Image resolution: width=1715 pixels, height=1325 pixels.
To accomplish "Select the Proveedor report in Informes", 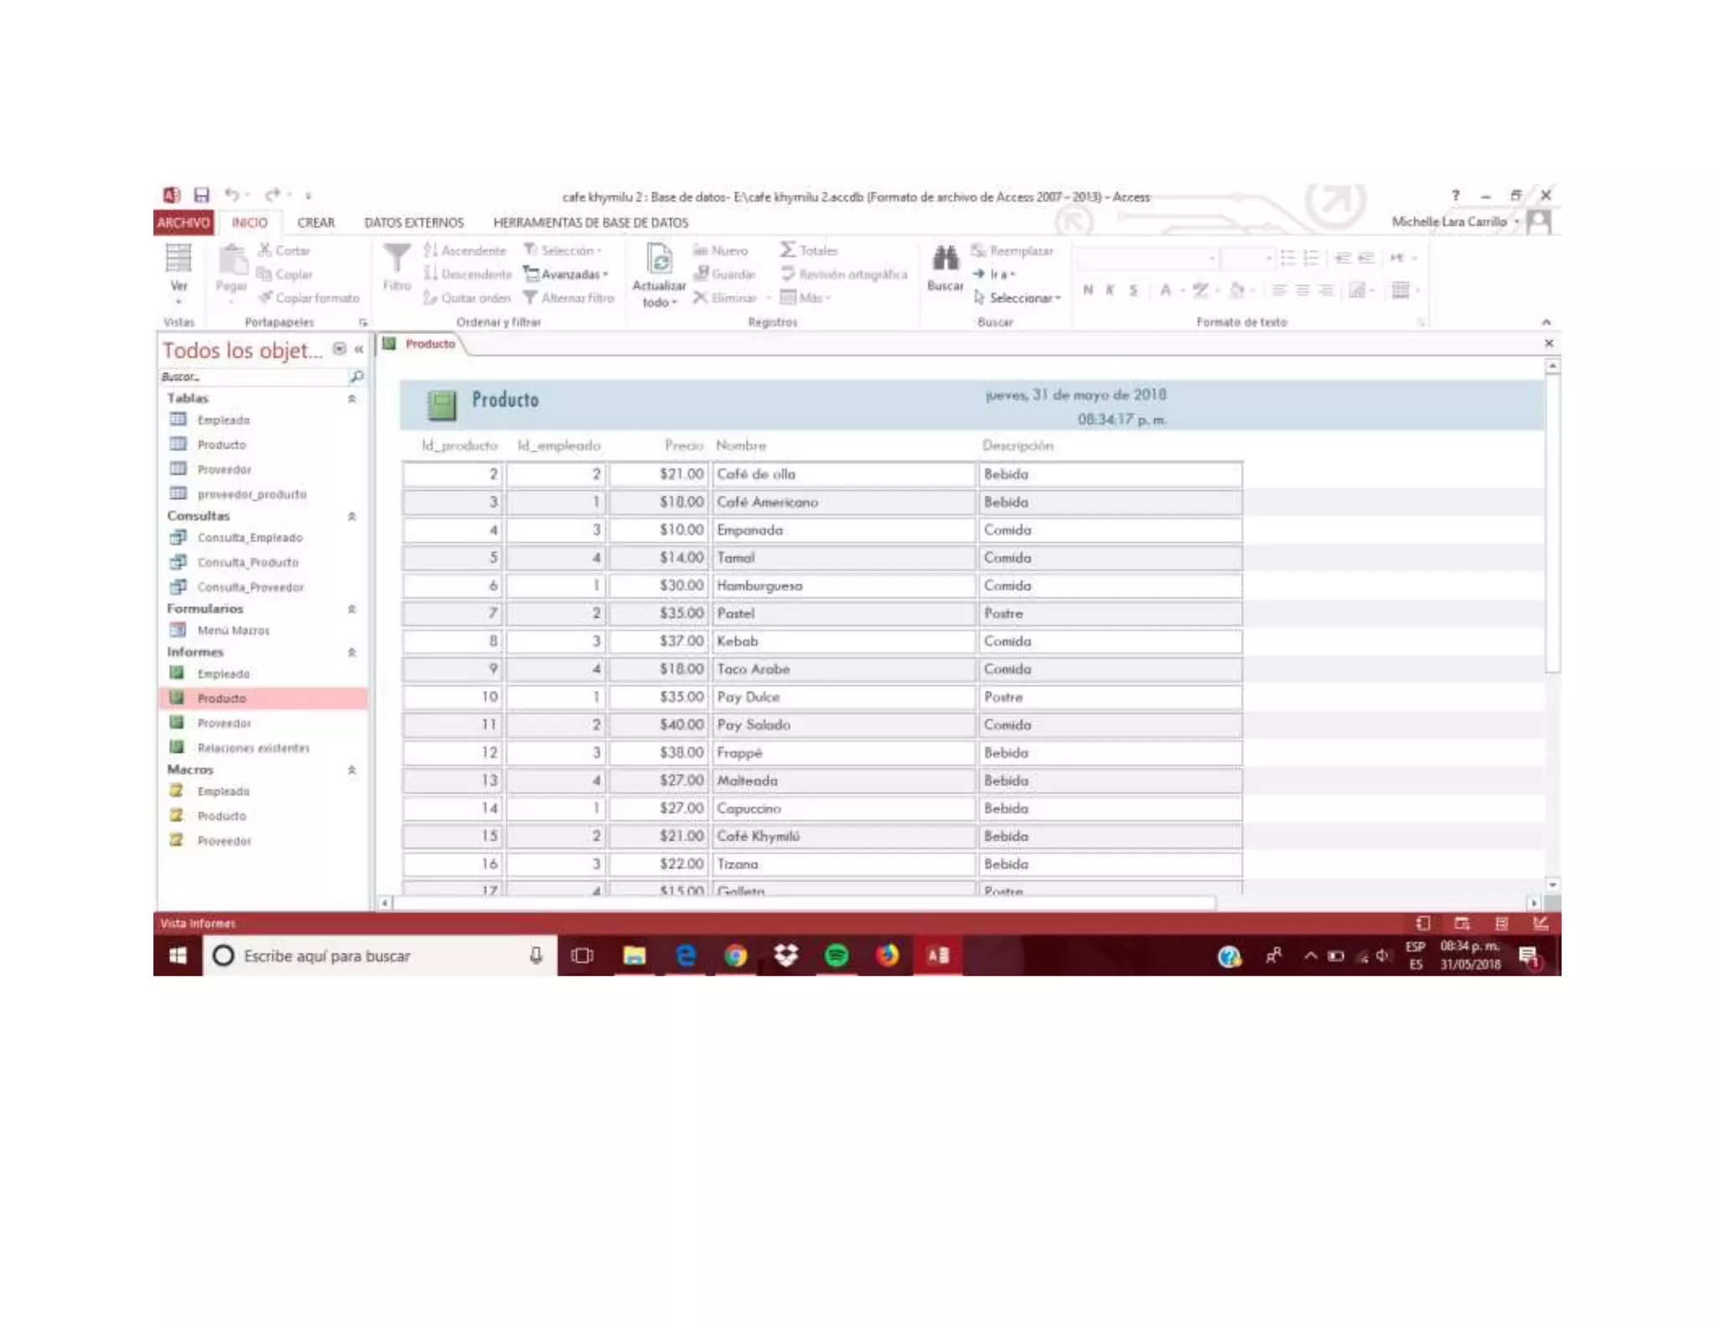I will [x=224, y=723].
